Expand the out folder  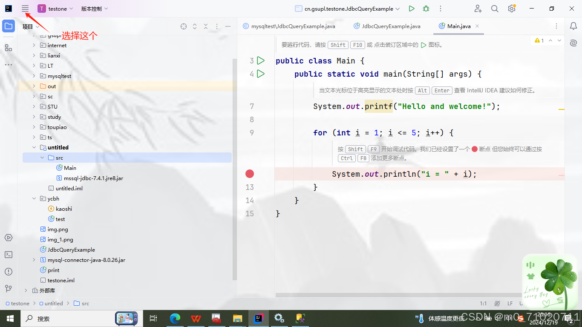coord(34,86)
